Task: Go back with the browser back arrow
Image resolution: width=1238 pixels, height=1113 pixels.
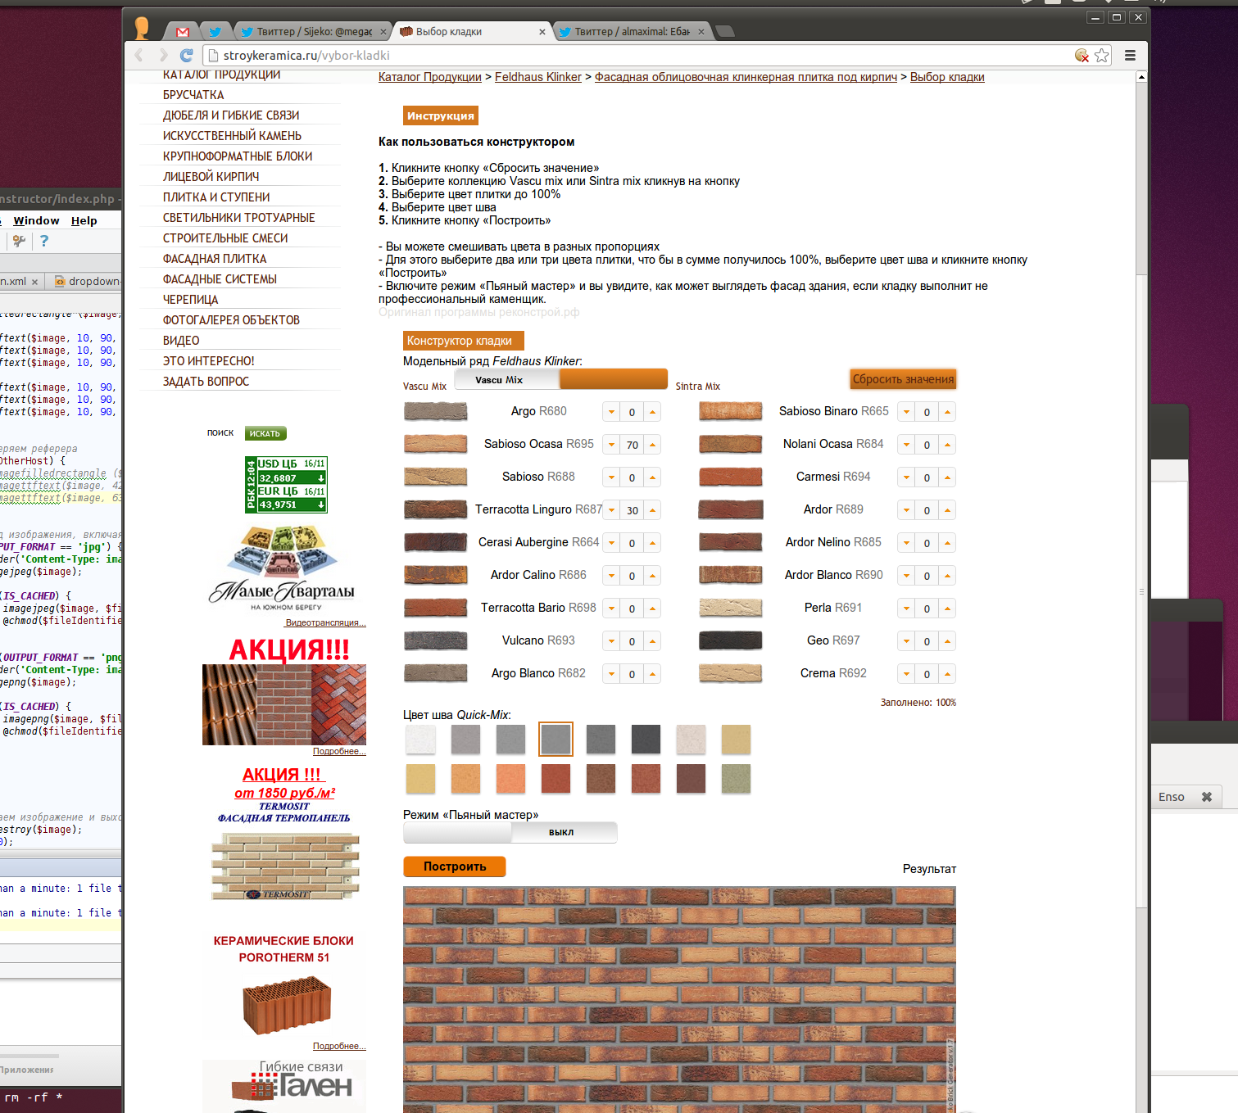Action: (x=139, y=56)
